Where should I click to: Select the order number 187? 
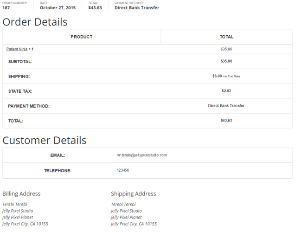pos(6,8)
